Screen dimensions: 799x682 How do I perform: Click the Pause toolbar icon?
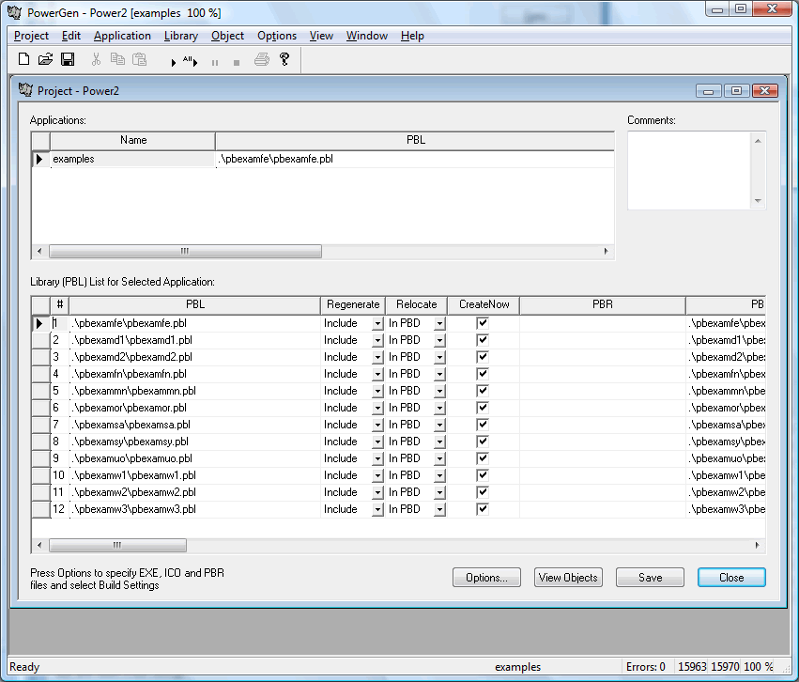(x=215, y=63)
